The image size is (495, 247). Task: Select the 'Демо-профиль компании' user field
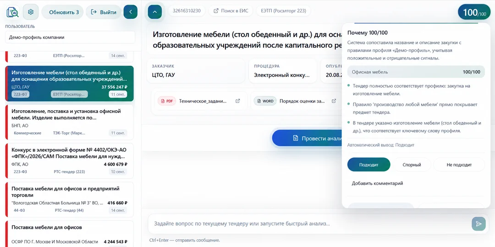(70, 37)
